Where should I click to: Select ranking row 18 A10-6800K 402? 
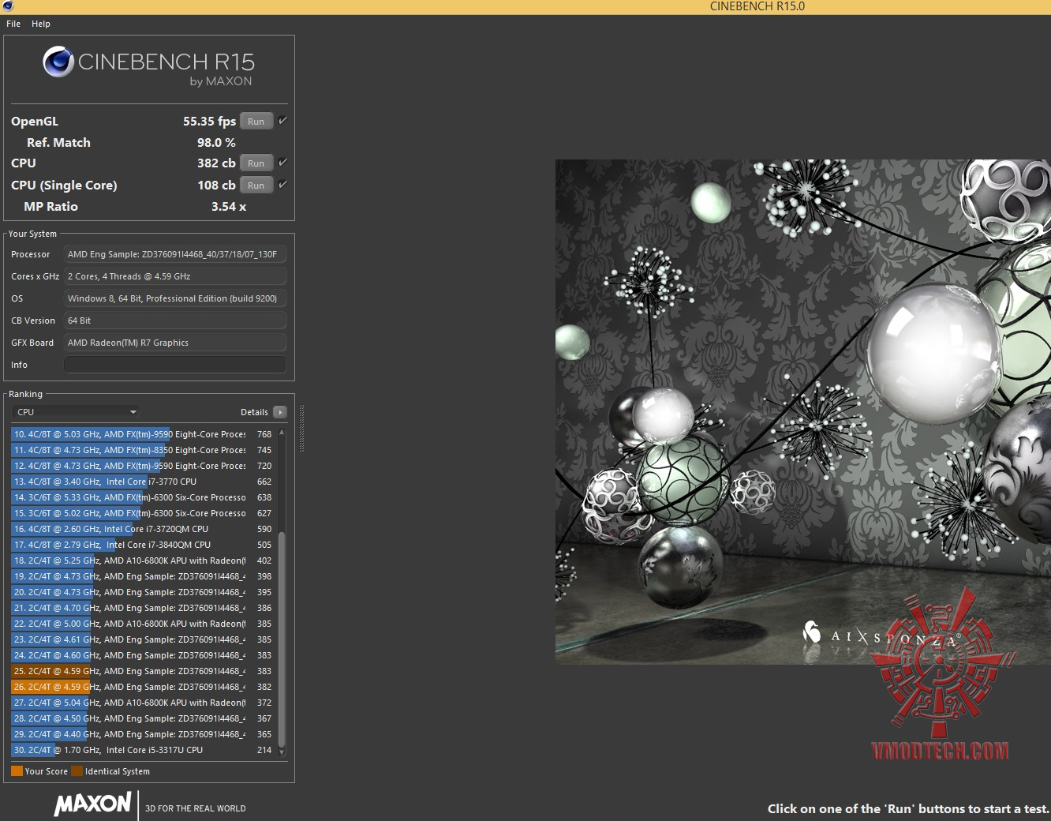(143, 560)
